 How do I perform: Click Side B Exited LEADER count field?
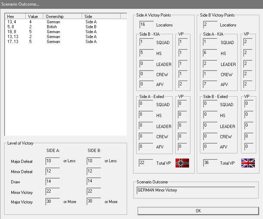(210, 126)
